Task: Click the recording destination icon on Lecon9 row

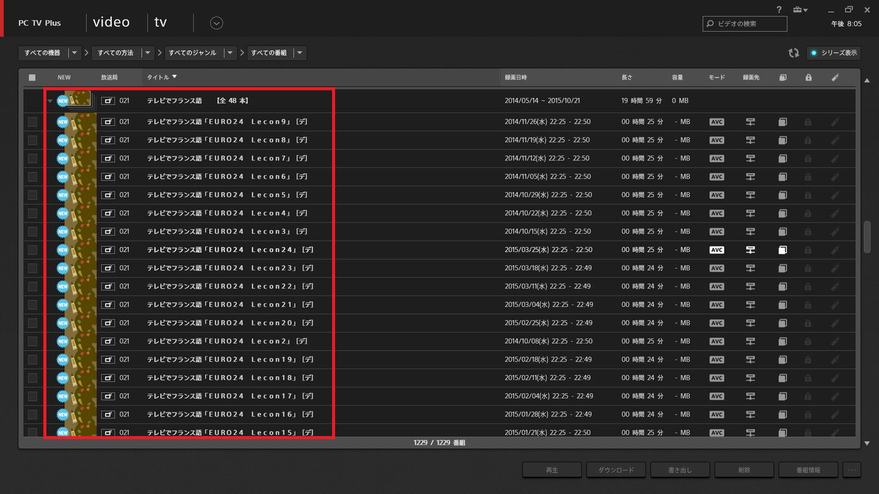Action: (x=750, y=122)
